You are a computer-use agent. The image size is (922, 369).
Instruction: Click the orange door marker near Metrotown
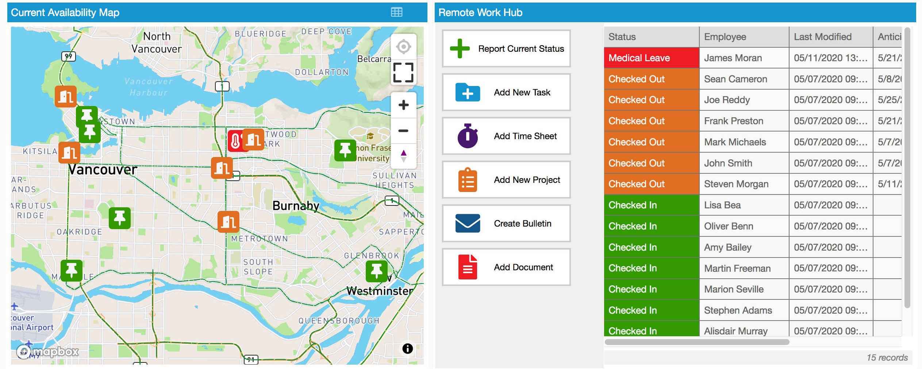pos(228,222)
